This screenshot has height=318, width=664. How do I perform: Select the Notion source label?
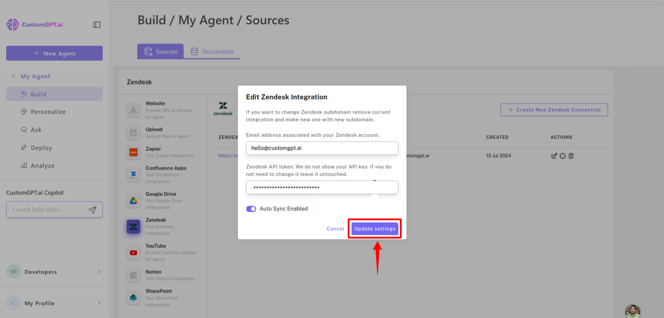coord(153,272)
